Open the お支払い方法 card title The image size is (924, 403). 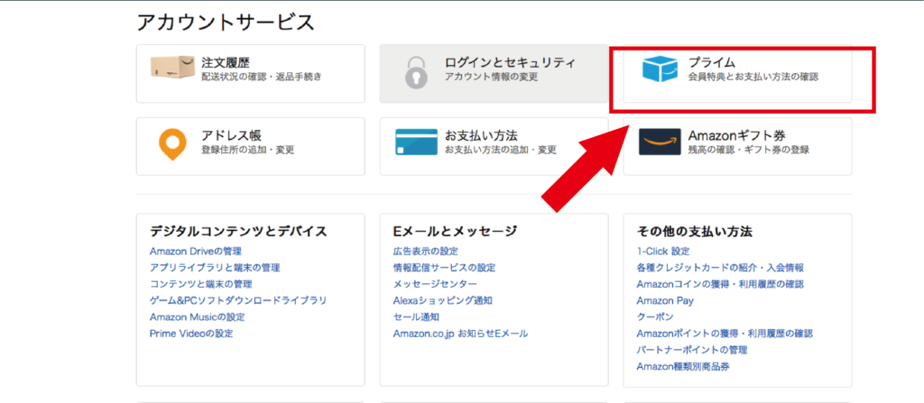482,135
